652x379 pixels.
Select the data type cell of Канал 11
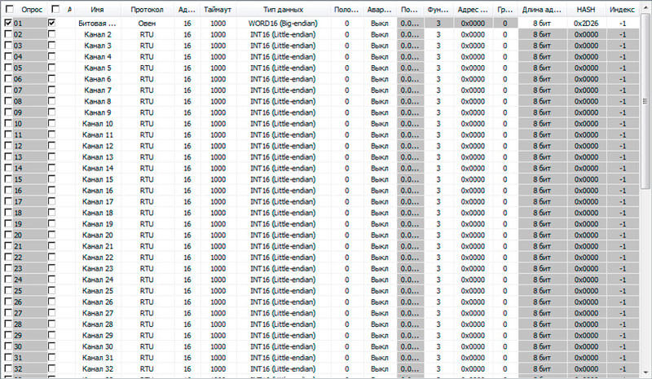point(283,134)
